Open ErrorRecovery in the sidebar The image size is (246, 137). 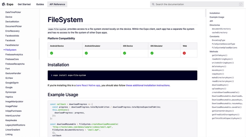click(12, 31)
